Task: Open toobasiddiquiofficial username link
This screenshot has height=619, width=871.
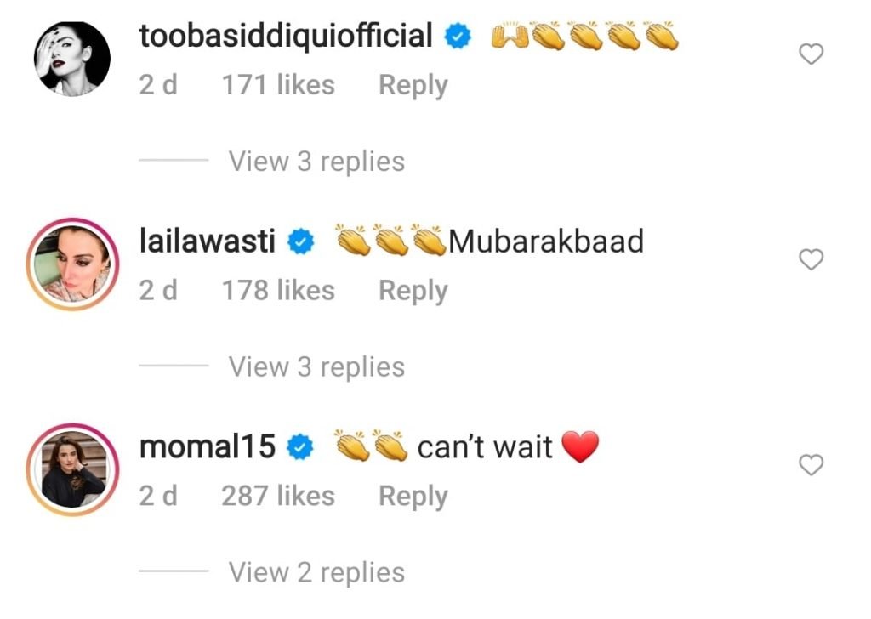Action: point(286,36)
